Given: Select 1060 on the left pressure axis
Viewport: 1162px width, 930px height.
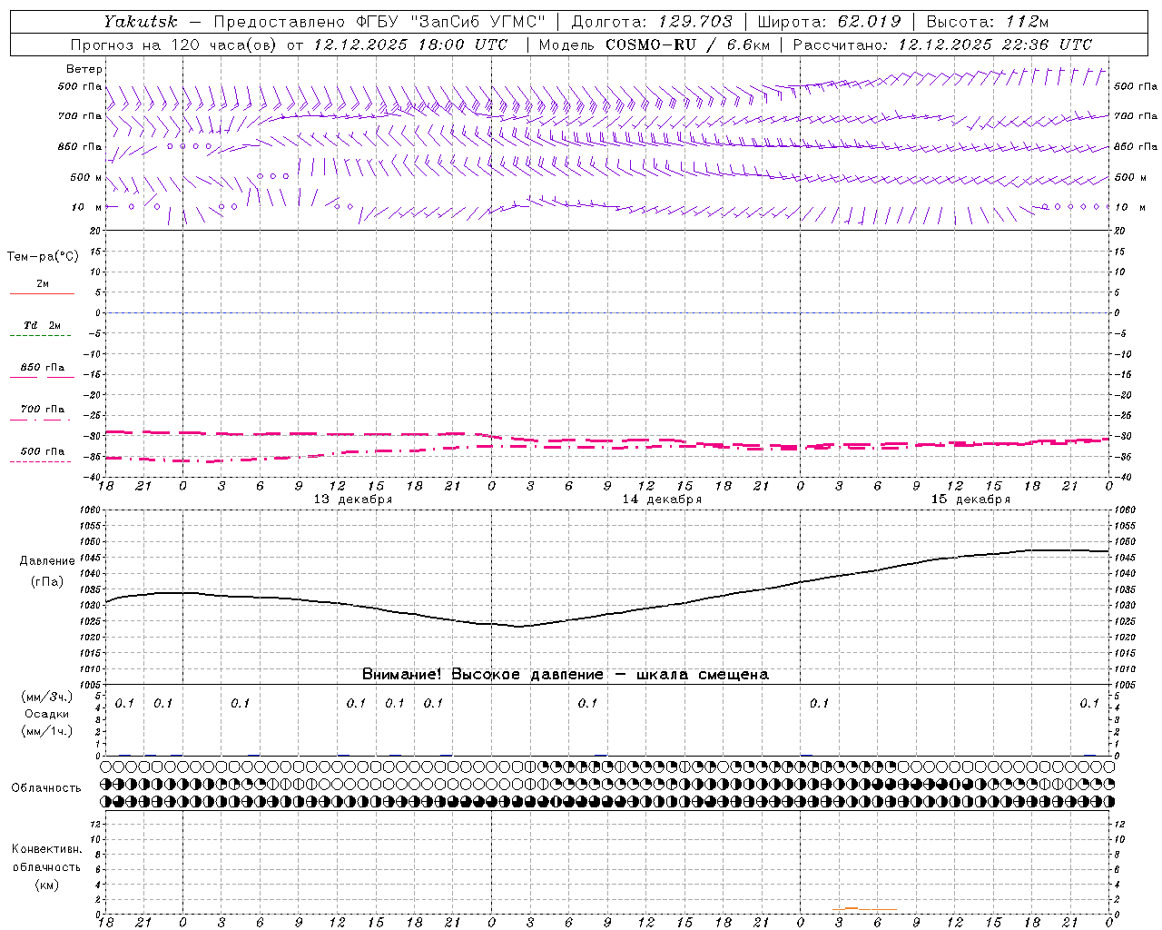Looking at the screenshot, I should [x=88, y=510].
